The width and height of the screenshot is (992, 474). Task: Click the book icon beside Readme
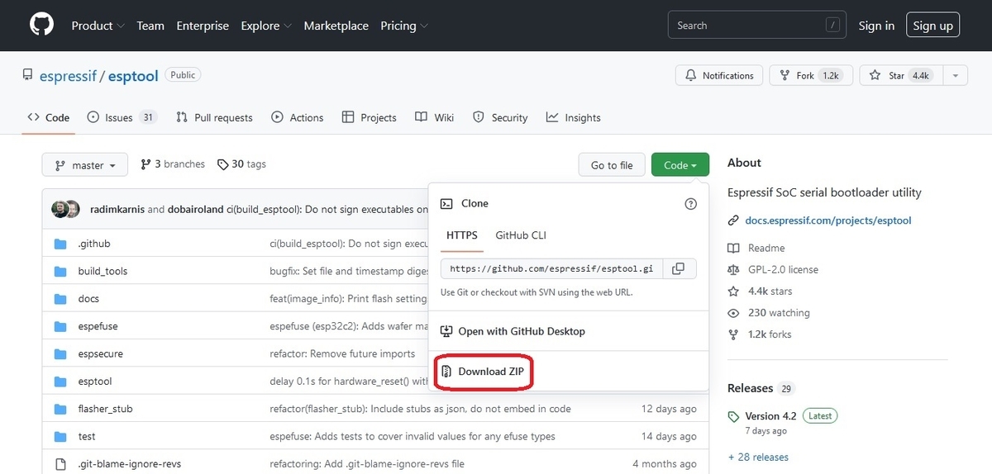[x=733, y=248]
